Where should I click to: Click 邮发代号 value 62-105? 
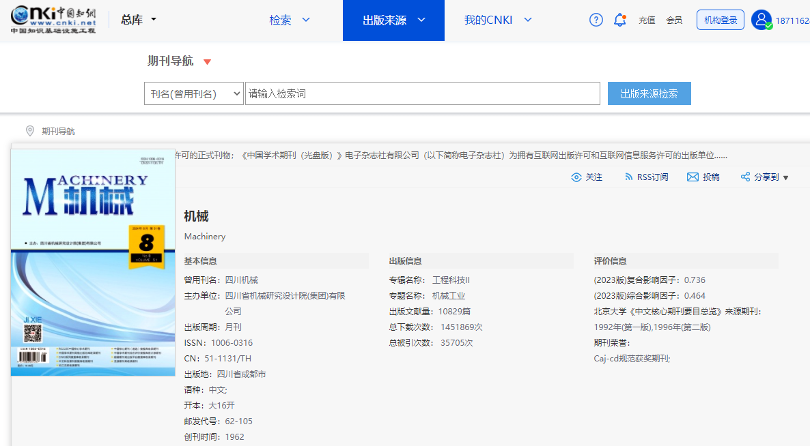click(x=238, y=421)
